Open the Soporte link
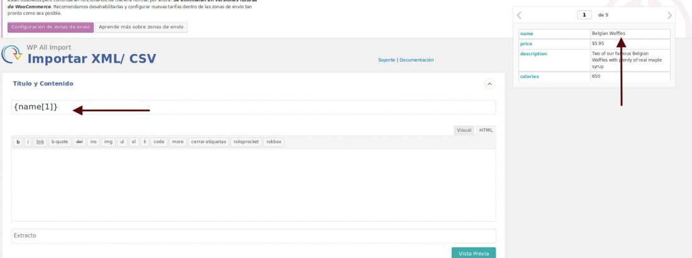The width and height of the screenshot is (692, 258). tap(387, 60)
